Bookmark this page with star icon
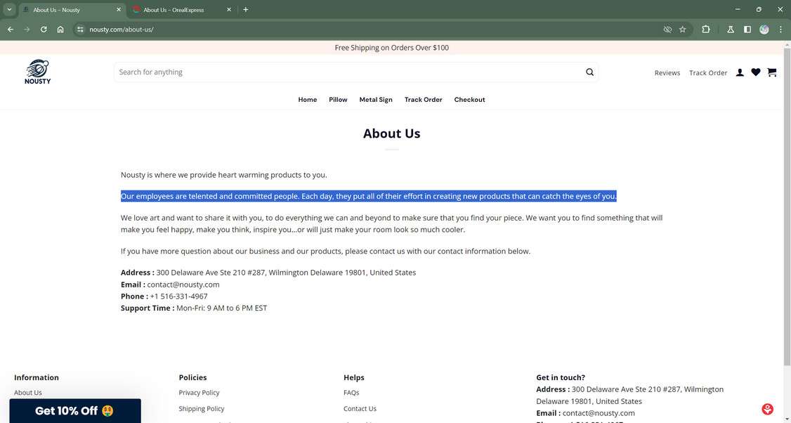 pos(682,30)
